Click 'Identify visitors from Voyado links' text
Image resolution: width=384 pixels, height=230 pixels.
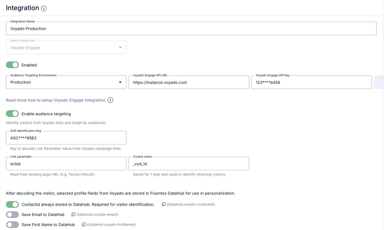[x=56, y=123]
